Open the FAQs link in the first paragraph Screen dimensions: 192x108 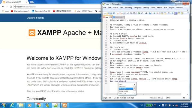click(x=50, y=68)
